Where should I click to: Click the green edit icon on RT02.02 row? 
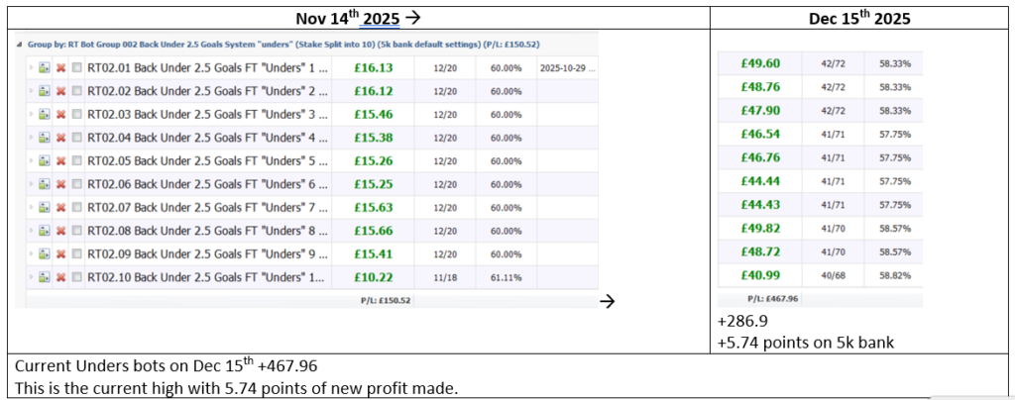pos(44,91)
